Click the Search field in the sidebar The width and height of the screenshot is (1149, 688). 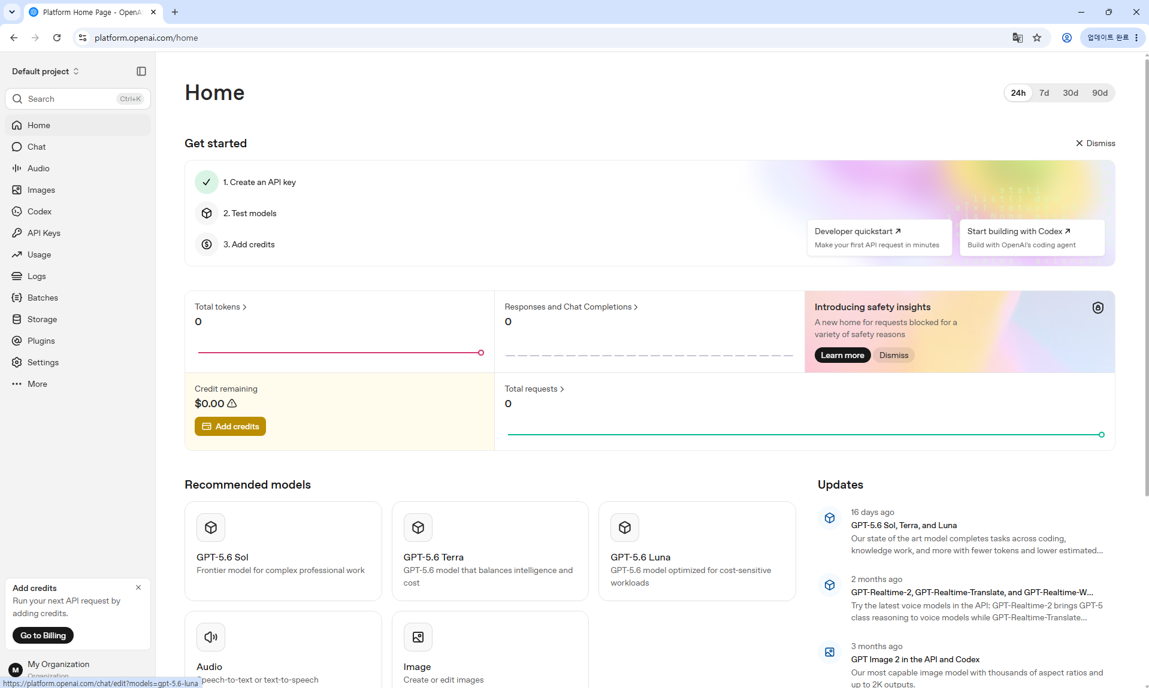point(78,99)
